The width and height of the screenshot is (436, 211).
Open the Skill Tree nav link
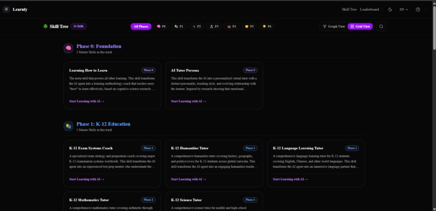point(349,9)
